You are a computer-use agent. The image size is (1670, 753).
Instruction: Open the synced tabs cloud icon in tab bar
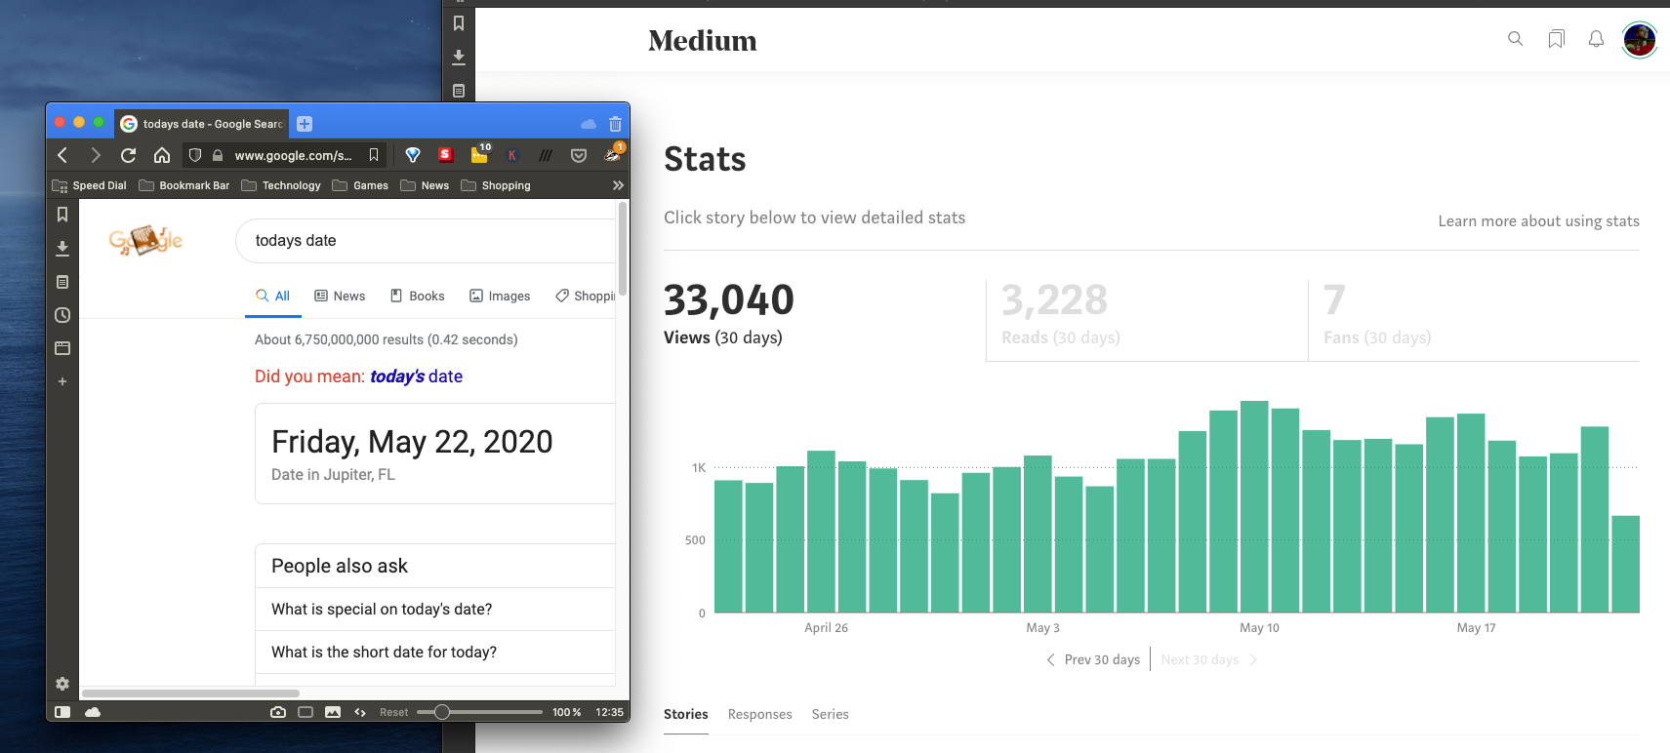pos(588,124)
